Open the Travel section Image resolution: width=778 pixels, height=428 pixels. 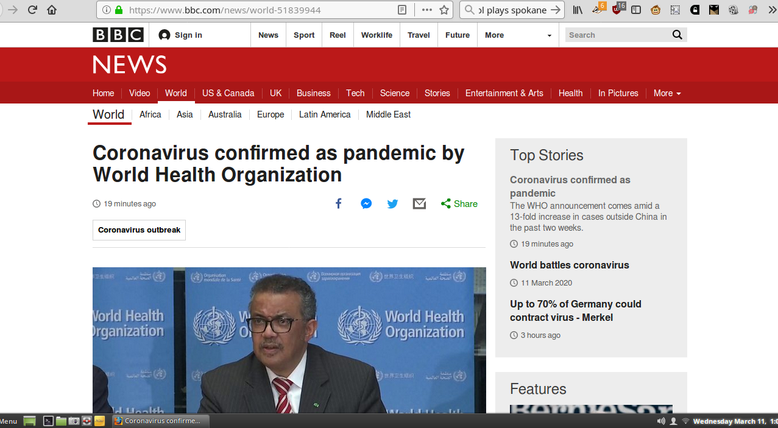click(419, 35)
